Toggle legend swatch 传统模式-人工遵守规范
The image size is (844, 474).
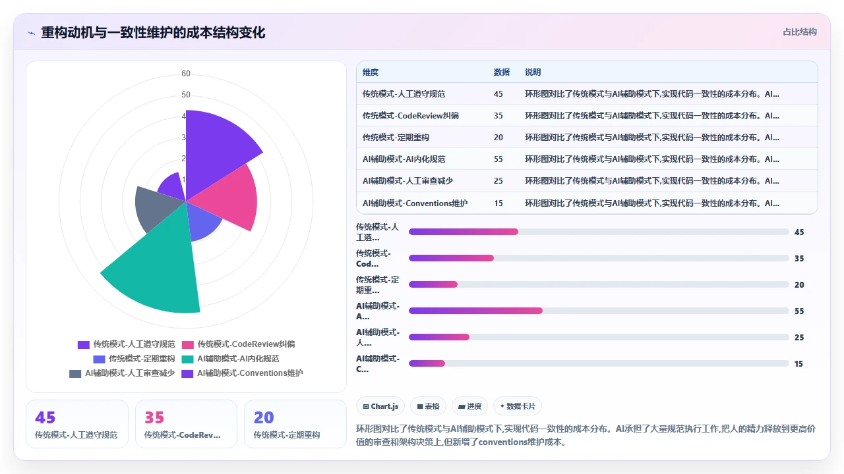[x=83, y=344]
